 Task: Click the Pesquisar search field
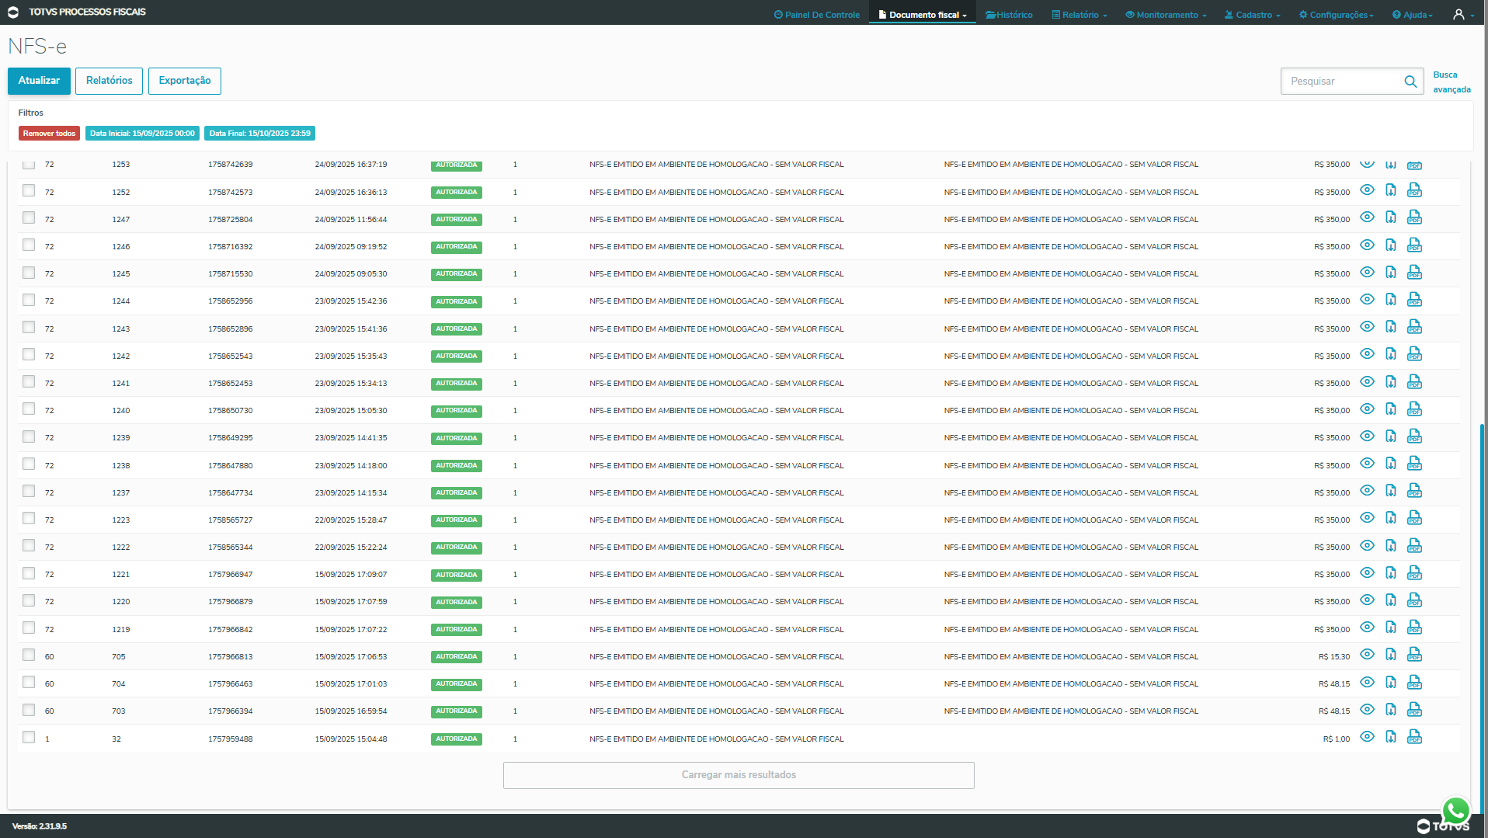coord(1344,82)
